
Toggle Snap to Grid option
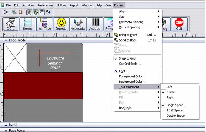137,59
